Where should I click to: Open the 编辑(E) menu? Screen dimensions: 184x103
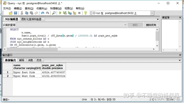tap(18, 8)
